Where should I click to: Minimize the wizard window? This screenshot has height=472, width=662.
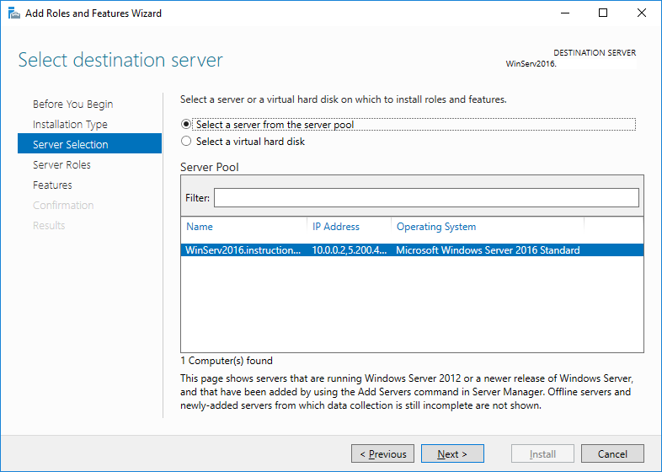pos(565,13)
